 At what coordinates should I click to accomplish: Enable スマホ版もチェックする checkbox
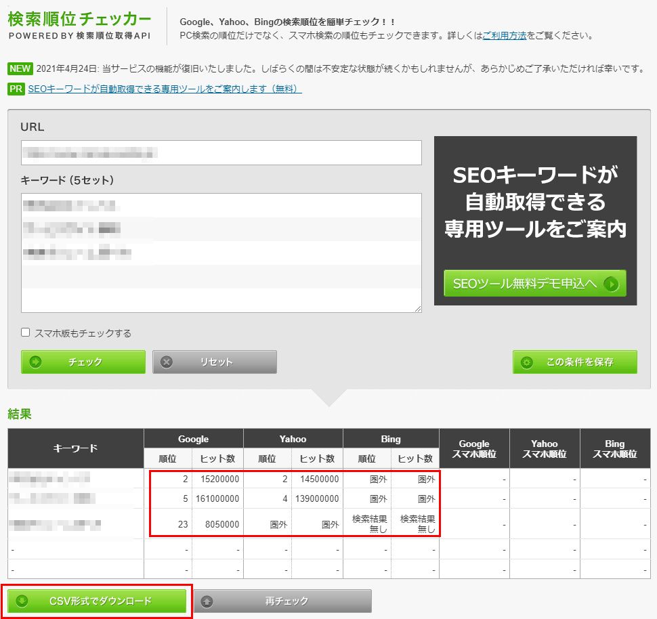coord(26,333)
